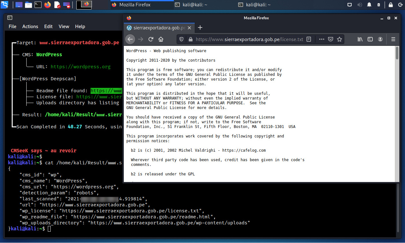Go back to the previous page
This screenshot has width=405, height=243.
tap(130, 39)
